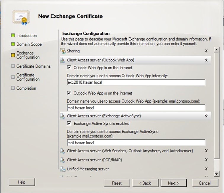This screenshot has height=193, width=224.
Task: Uncheck Outlook Web App is on the Internet
Action: coord(69,93)
